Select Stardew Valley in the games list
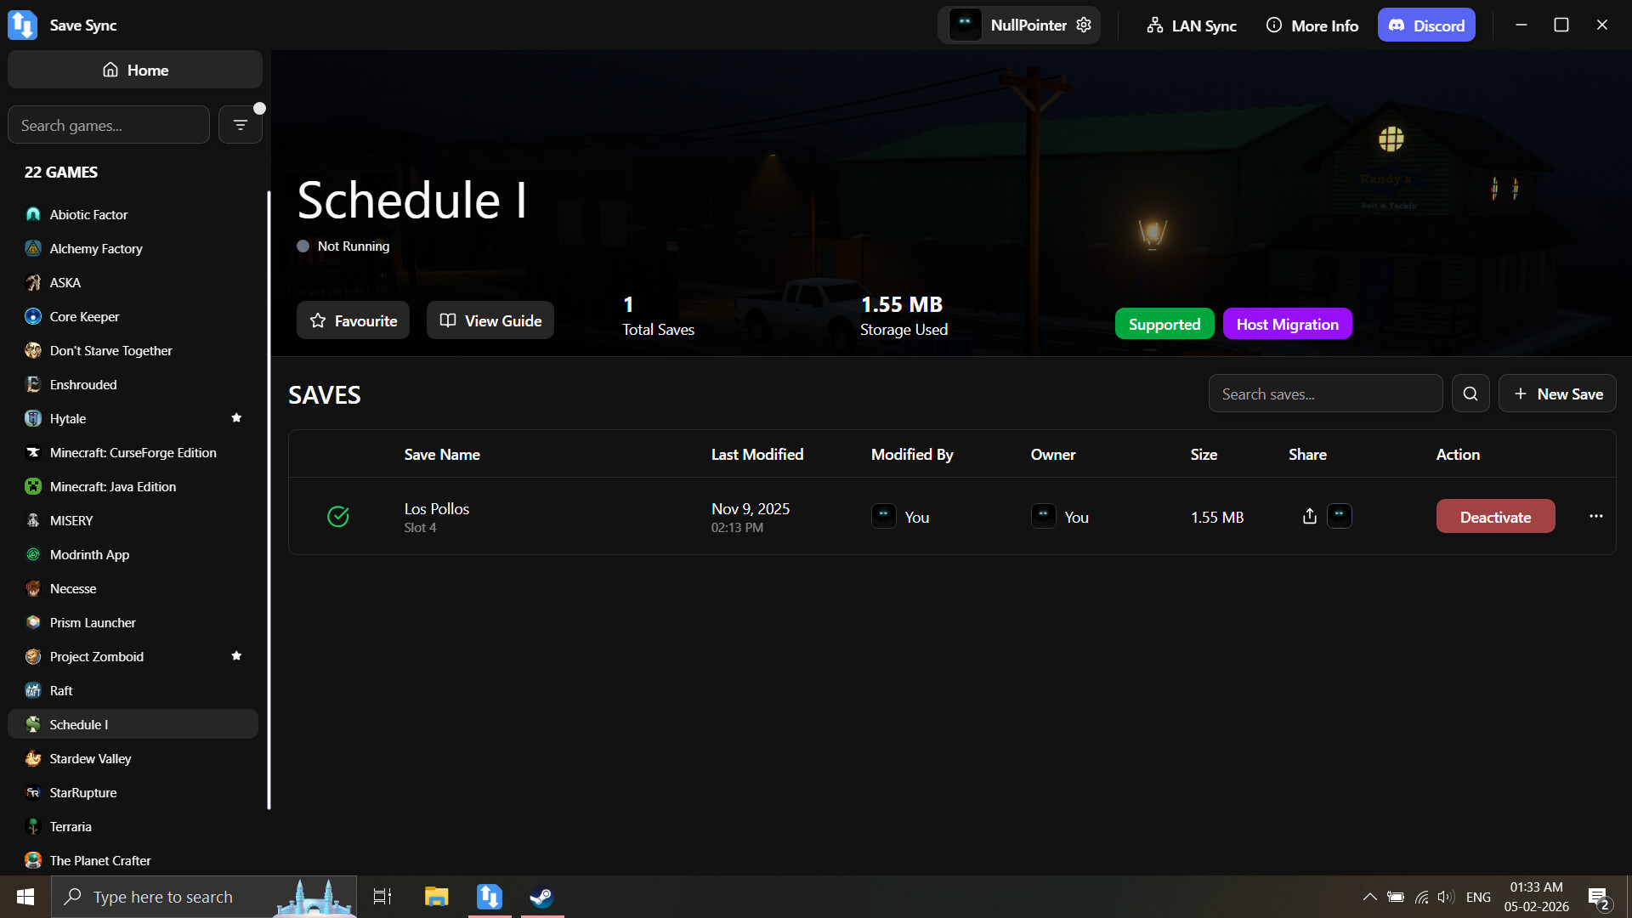The image size is (1632, 918). pos(88,758)
